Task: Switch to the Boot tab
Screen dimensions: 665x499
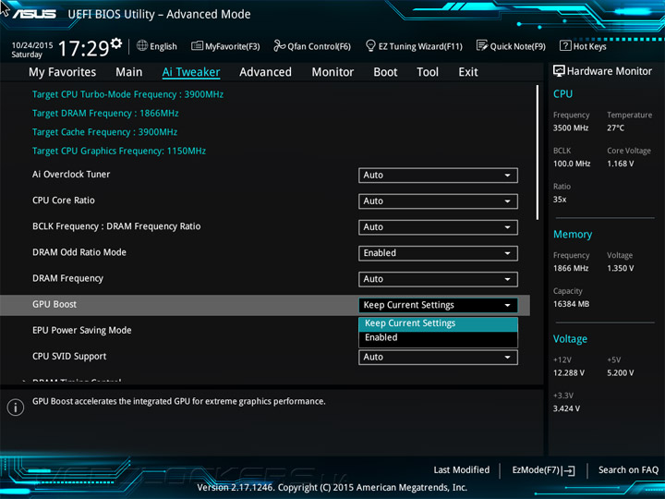Action: click(x=385, y=72)
